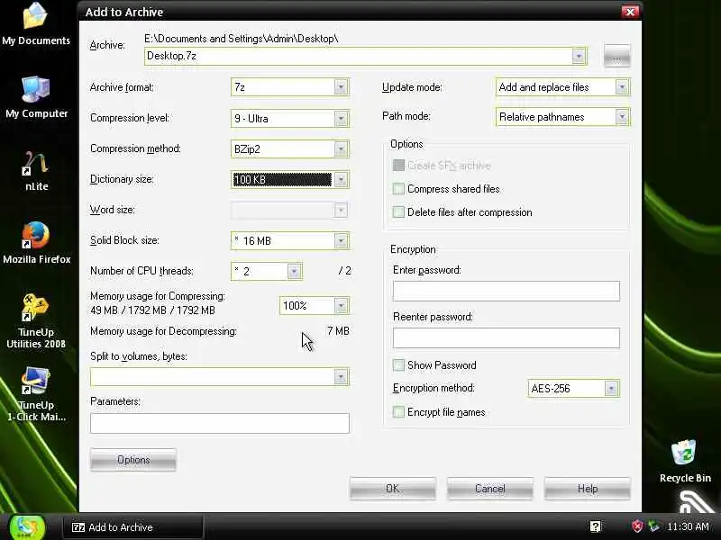
Task: Click the Start button on taskbar
Action: [28, 527]
